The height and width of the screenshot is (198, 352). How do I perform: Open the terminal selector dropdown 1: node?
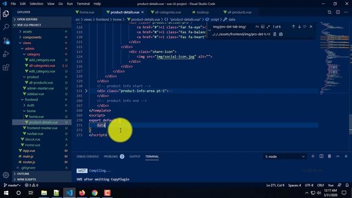click(285, 156)
